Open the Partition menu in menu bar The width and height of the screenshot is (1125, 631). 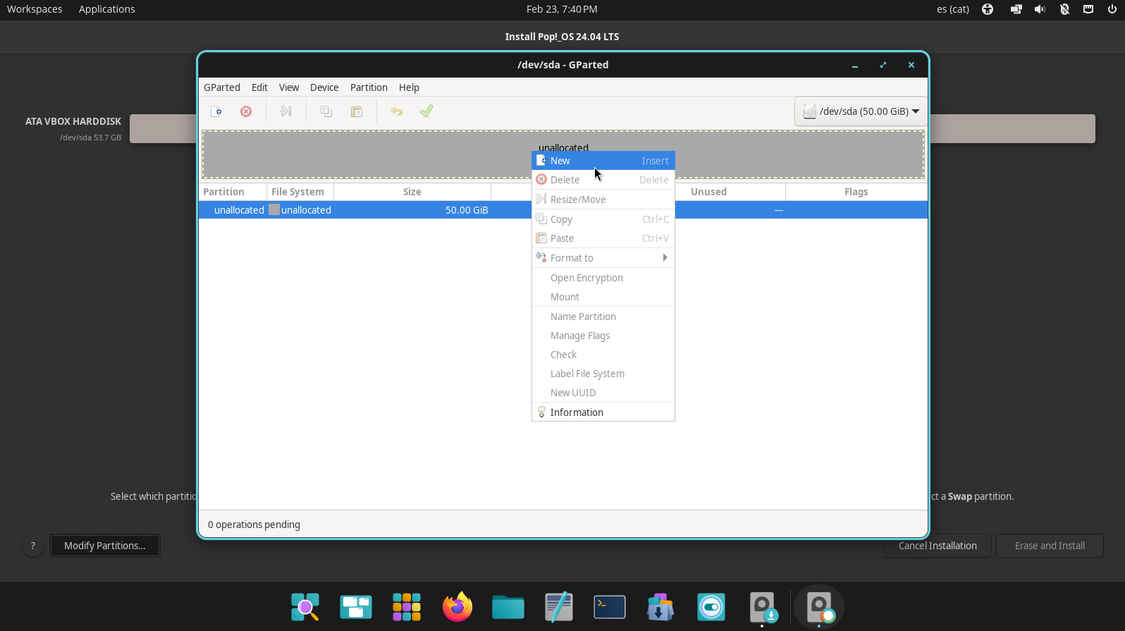click(369, 87)
